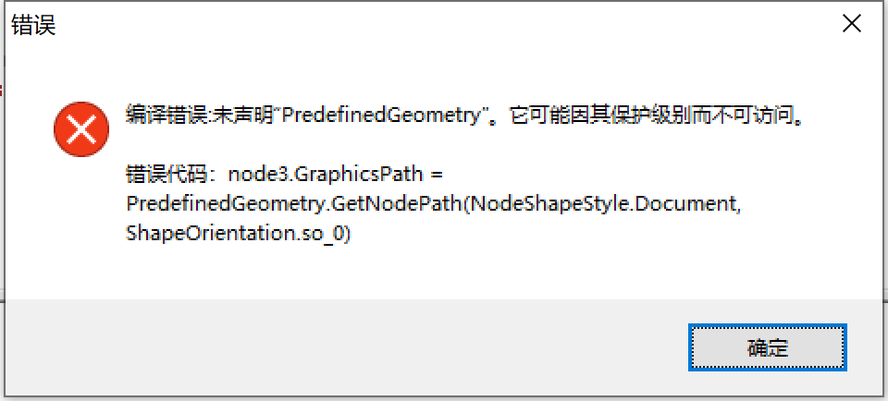Click the GetNodePath method name

click(x=395, y=204)
